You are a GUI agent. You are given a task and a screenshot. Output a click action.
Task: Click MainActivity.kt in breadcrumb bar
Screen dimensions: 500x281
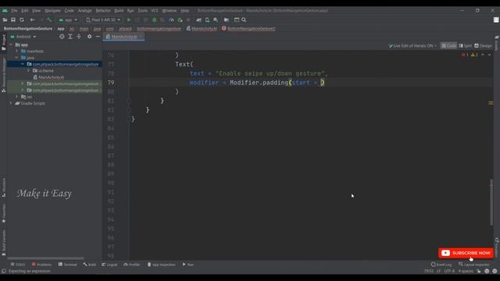(202, 29)
